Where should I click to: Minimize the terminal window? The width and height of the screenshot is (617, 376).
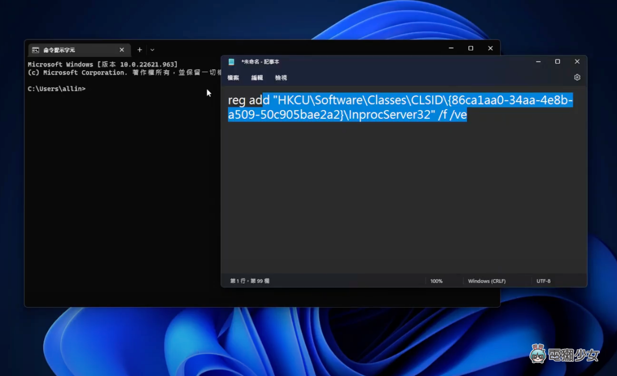point(451,48)
